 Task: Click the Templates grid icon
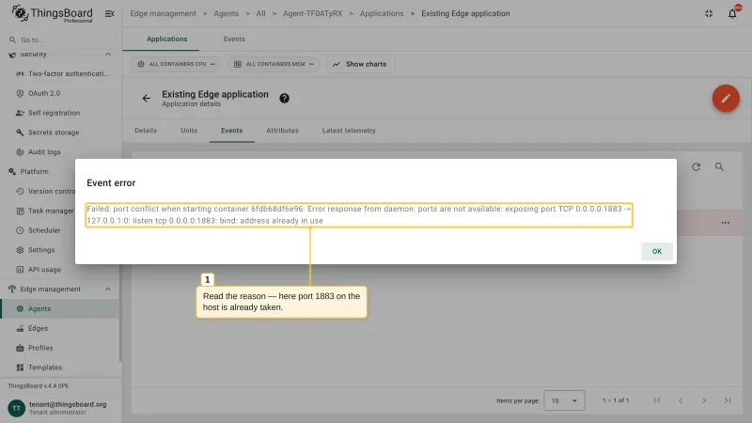[x=20, y=368]
